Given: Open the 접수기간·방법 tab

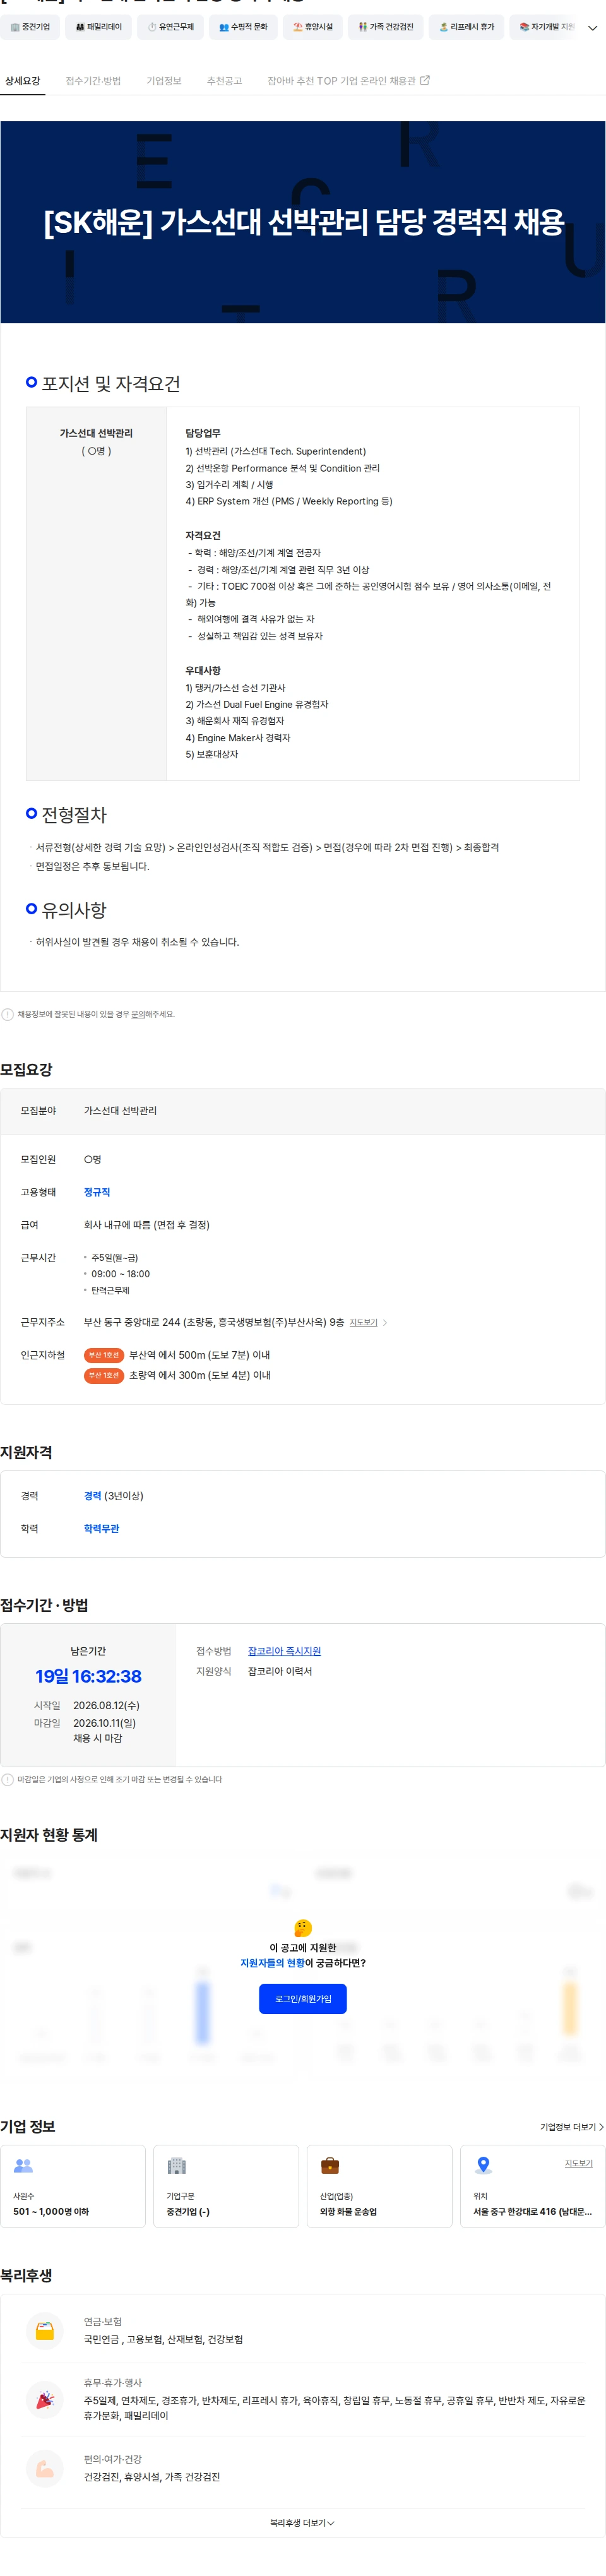Looking at the screenshot, I should [93, 81].
